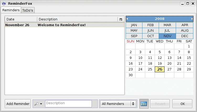Maximize the ReminderFox window

pos(188,3)
